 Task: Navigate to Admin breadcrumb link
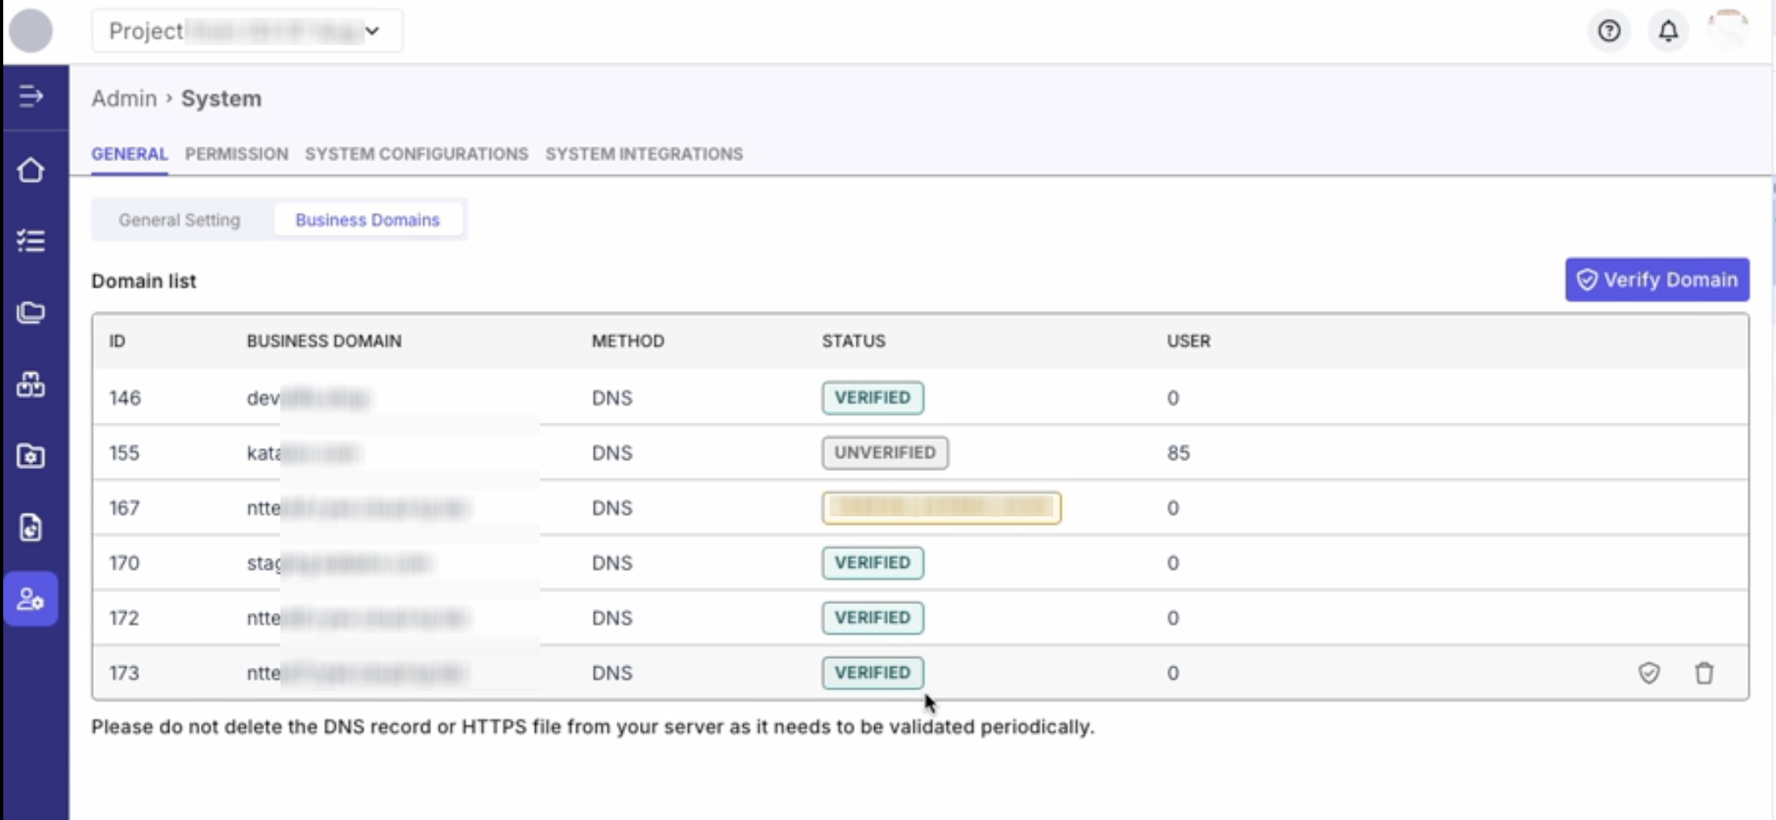(124, 98)
